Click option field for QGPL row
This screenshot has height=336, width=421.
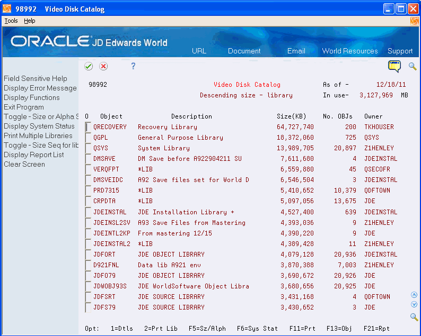pos(88,138)
